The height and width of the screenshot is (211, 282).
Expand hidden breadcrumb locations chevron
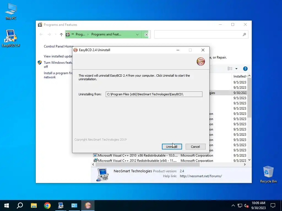click(x=73, y=34)
